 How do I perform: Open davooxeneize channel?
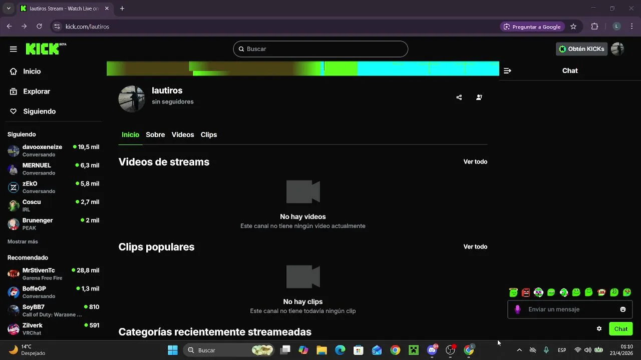coord(54,150)
